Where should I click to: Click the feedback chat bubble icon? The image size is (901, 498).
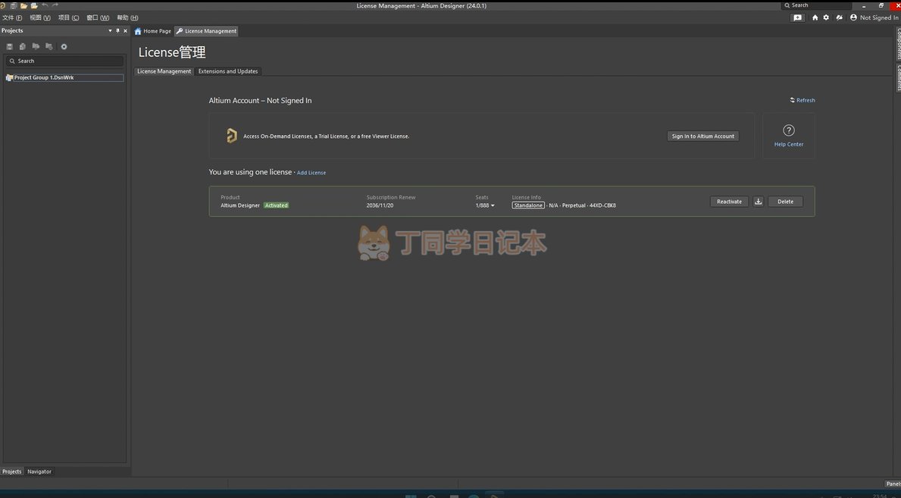pyautogui.click(x=798, y=18)
